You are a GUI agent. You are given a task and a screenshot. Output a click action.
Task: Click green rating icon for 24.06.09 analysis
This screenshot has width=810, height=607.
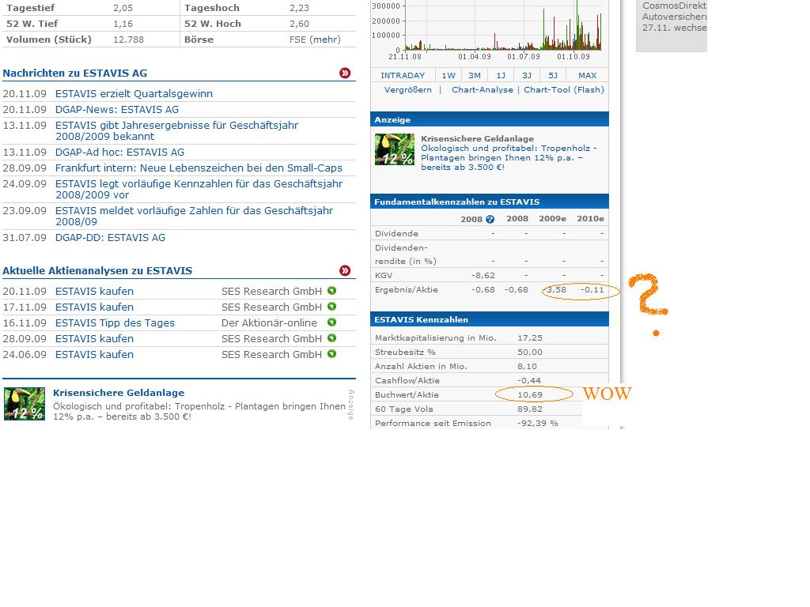pyautogui.click(x=331, y=354)
